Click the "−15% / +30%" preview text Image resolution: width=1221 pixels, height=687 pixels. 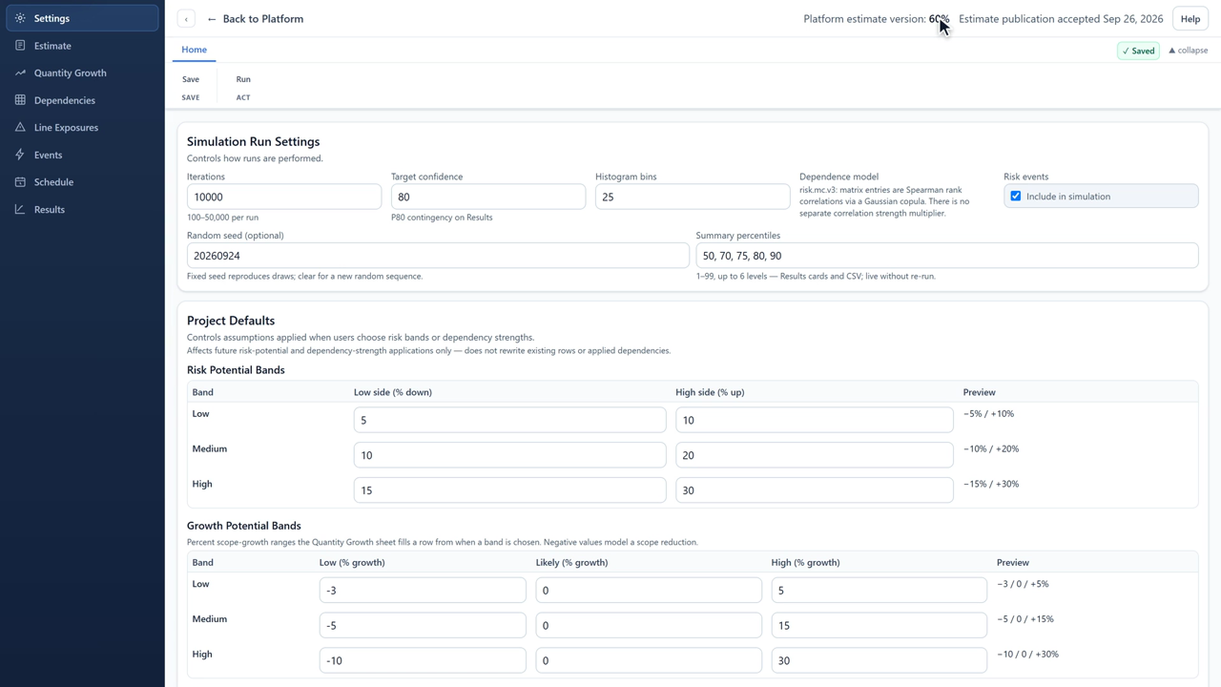(991, 484)
